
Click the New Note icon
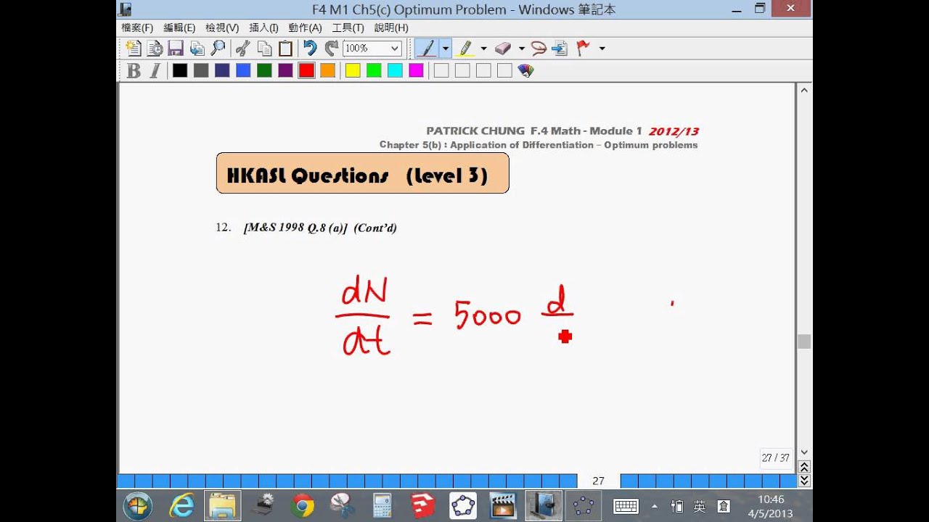point(134,49)
